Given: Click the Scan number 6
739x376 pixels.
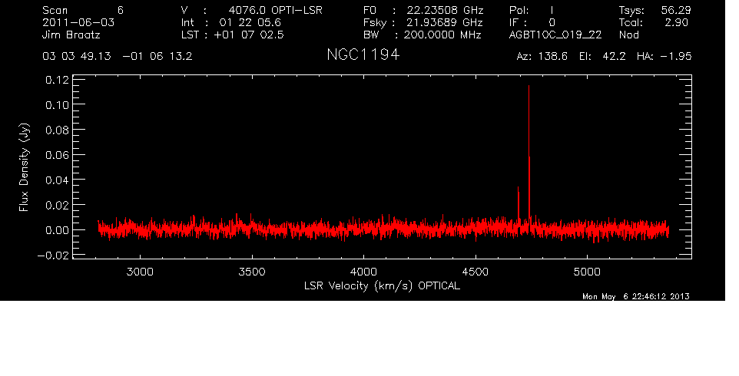Looking at the screenshot, I should coord(121,10).
